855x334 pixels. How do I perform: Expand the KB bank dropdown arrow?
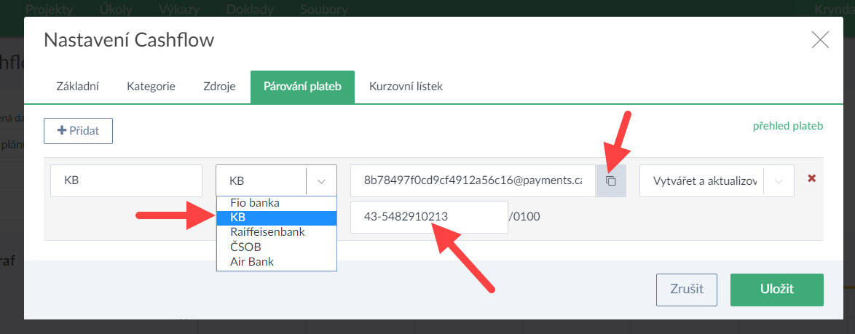pyautogui.click(x=321, y=180)
